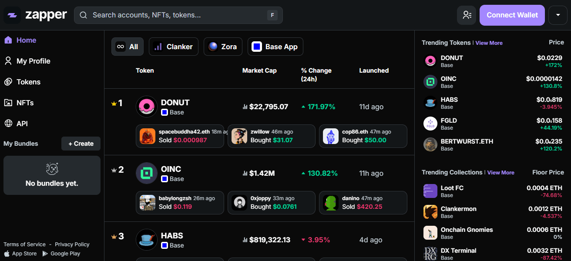Open babylongzsh avatar thumbnail

click(148, 203)
